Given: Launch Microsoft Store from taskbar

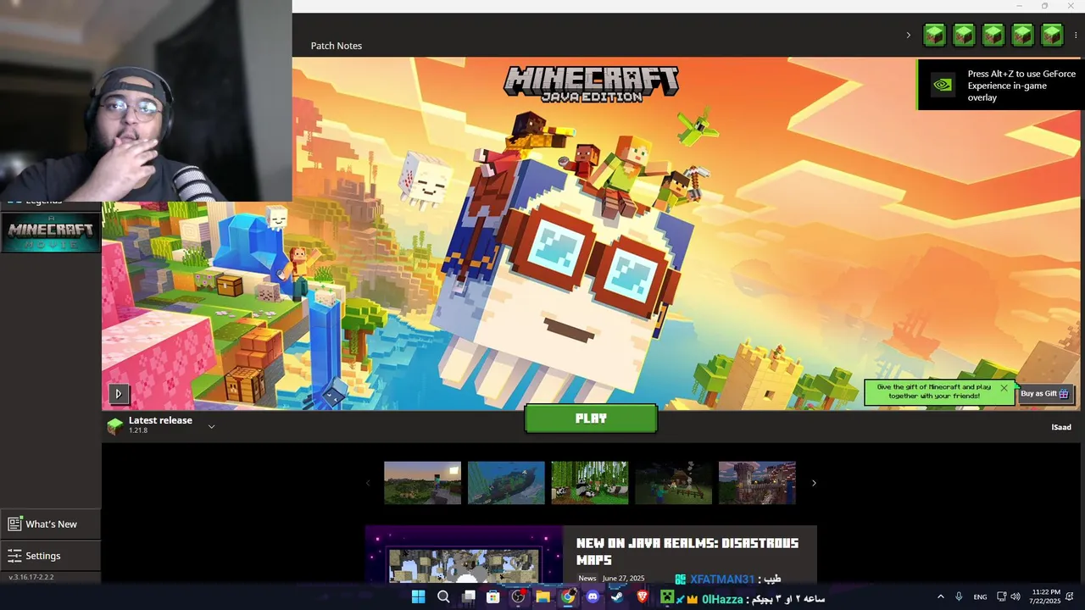Looking at the screenshot, I should [x=493, y=596].
